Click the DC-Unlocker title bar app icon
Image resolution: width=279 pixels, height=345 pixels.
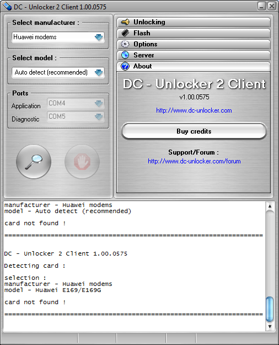point(7,6)
